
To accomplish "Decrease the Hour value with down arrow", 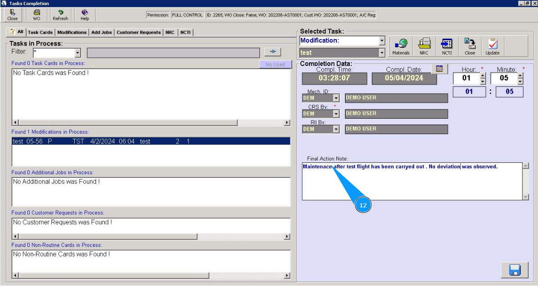I will click(483, 81).
